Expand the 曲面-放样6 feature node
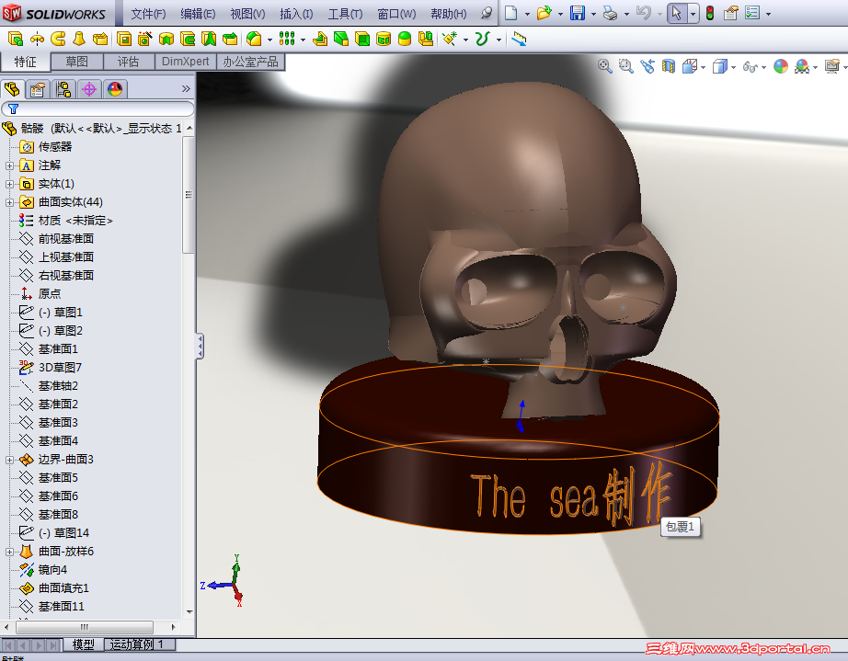The width and height of the screenshot is (848, 661). click(x=9, y=552)
